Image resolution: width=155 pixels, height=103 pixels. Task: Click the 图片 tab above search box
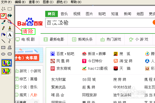(89, 14)
